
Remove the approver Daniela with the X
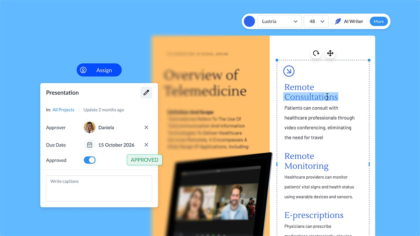[146, 128]
